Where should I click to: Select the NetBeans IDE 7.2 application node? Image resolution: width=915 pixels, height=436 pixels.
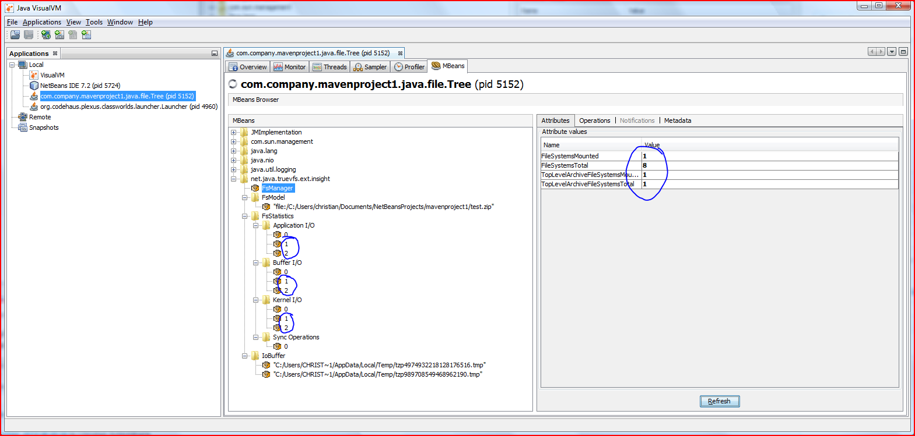tap(79, 86)
